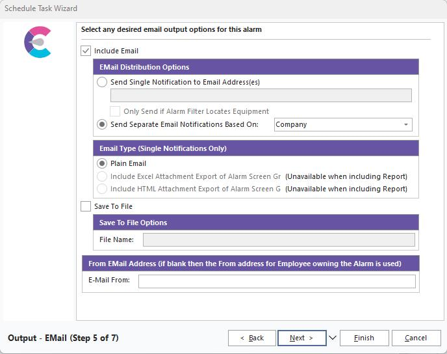Select Send Separate Email Notifications radio button
This screenshot has height=354, width=447.
point(102,124)
